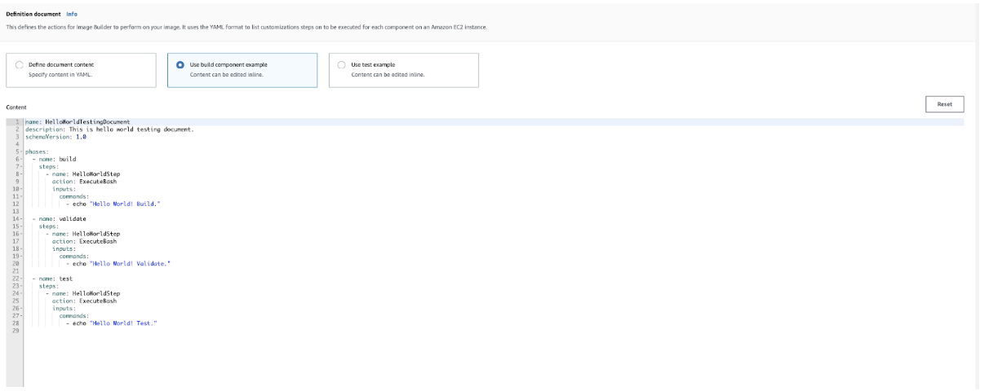The width and height of the screenshot is (989, 391).
Task: Click the empty line 29 in editor
Action: (245, 331)
